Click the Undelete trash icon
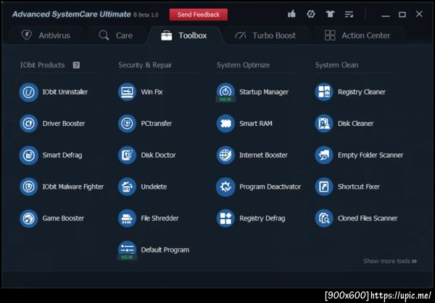Screen dimensions: 435x303 (x=127, y=187)
